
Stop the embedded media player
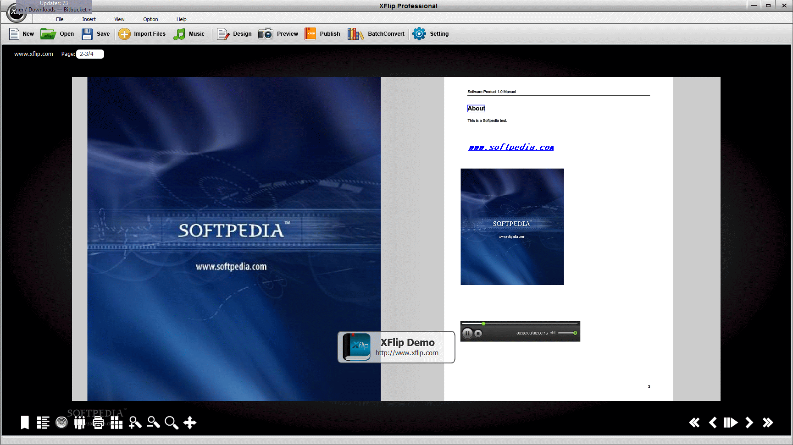[478, 333]
